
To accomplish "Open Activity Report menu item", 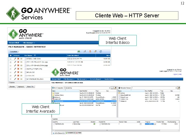I will point(96,79).
